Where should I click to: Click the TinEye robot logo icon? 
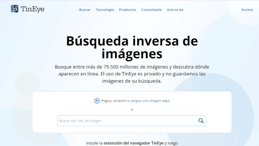pos(15,9)
